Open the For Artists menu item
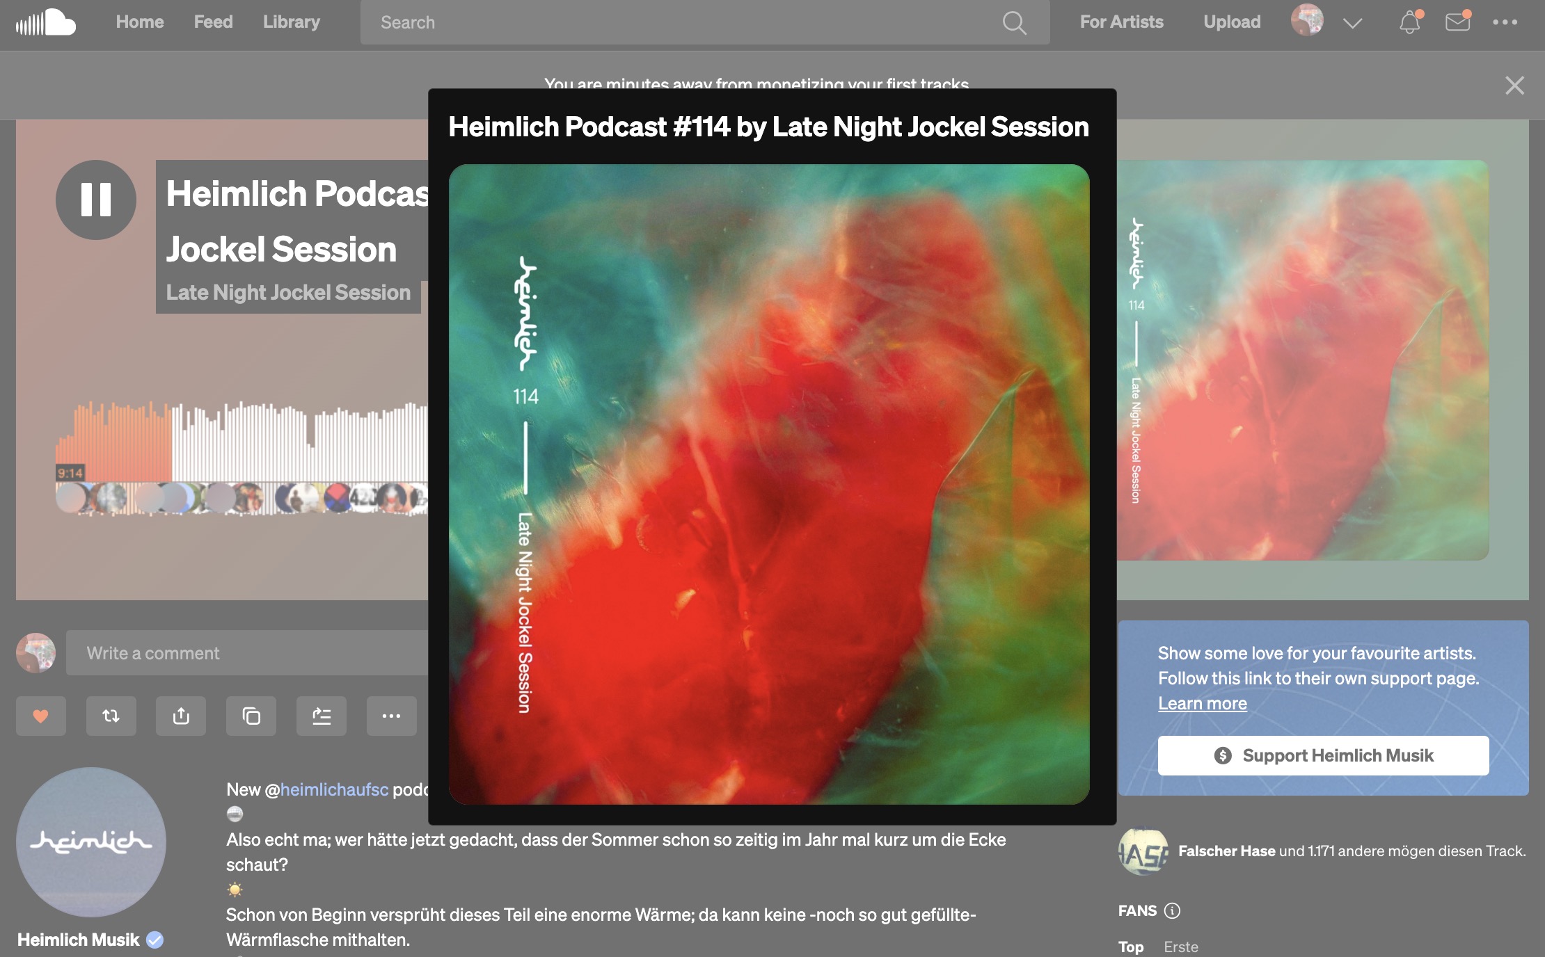Image resolution: width=1545 pixels, height=957 pixels. [x=1121, y=22]
